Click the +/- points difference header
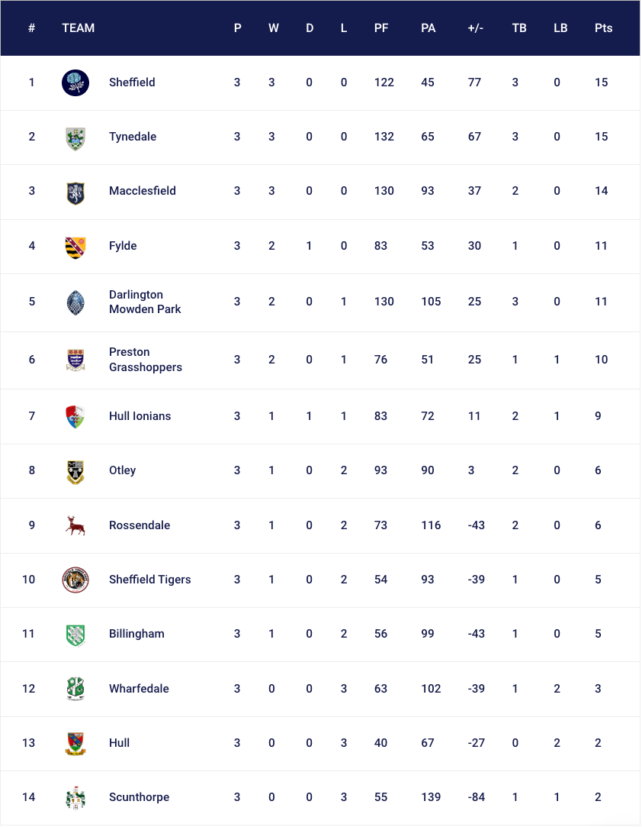 point(476,28)
